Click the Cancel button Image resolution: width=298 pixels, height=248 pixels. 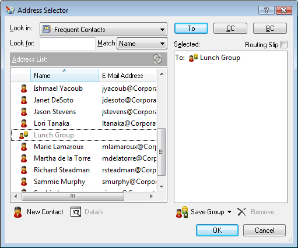[x=265, y=231]
